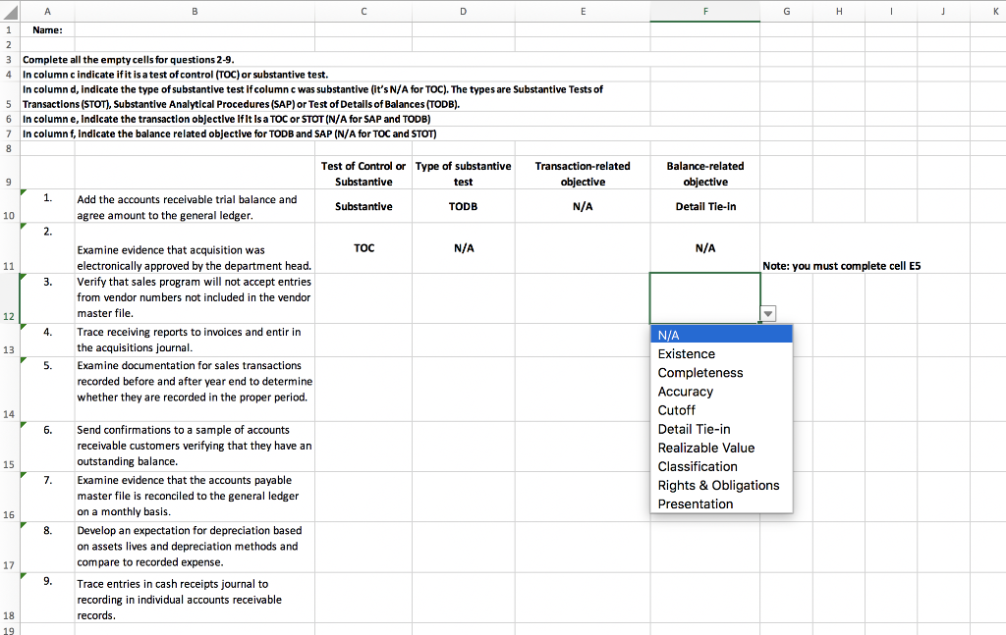Click the Select All triangle above row numbers
This screenshot has height=635, width=1006.
pyautogui.click(x=9, y=11)
